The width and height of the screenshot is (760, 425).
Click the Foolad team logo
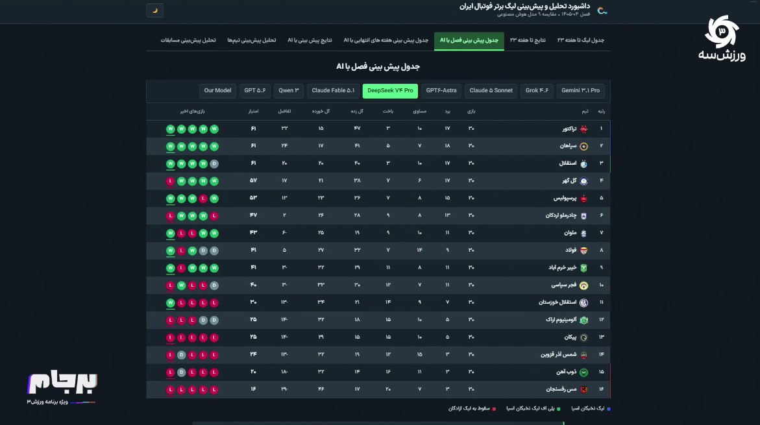(583, 250)
